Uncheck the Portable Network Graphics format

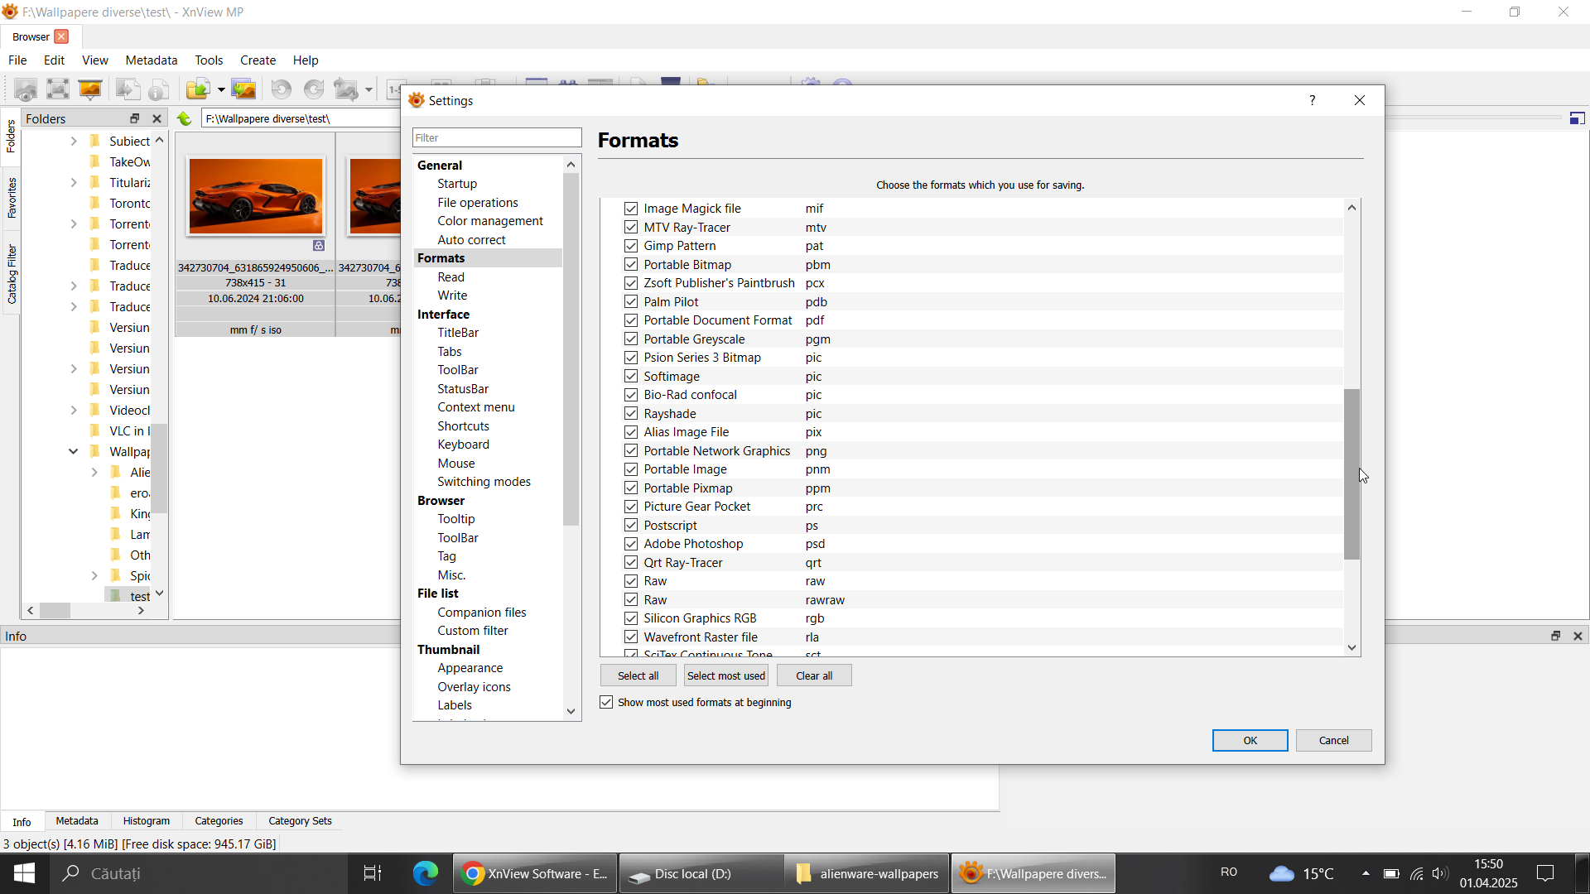coord(631,451)
